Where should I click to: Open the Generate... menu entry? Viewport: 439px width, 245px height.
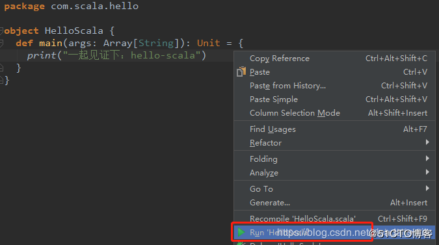coord(334,203)
